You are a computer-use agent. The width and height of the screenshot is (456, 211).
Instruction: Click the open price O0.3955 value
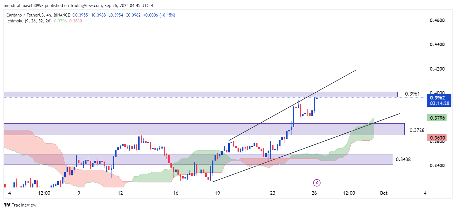80,15
